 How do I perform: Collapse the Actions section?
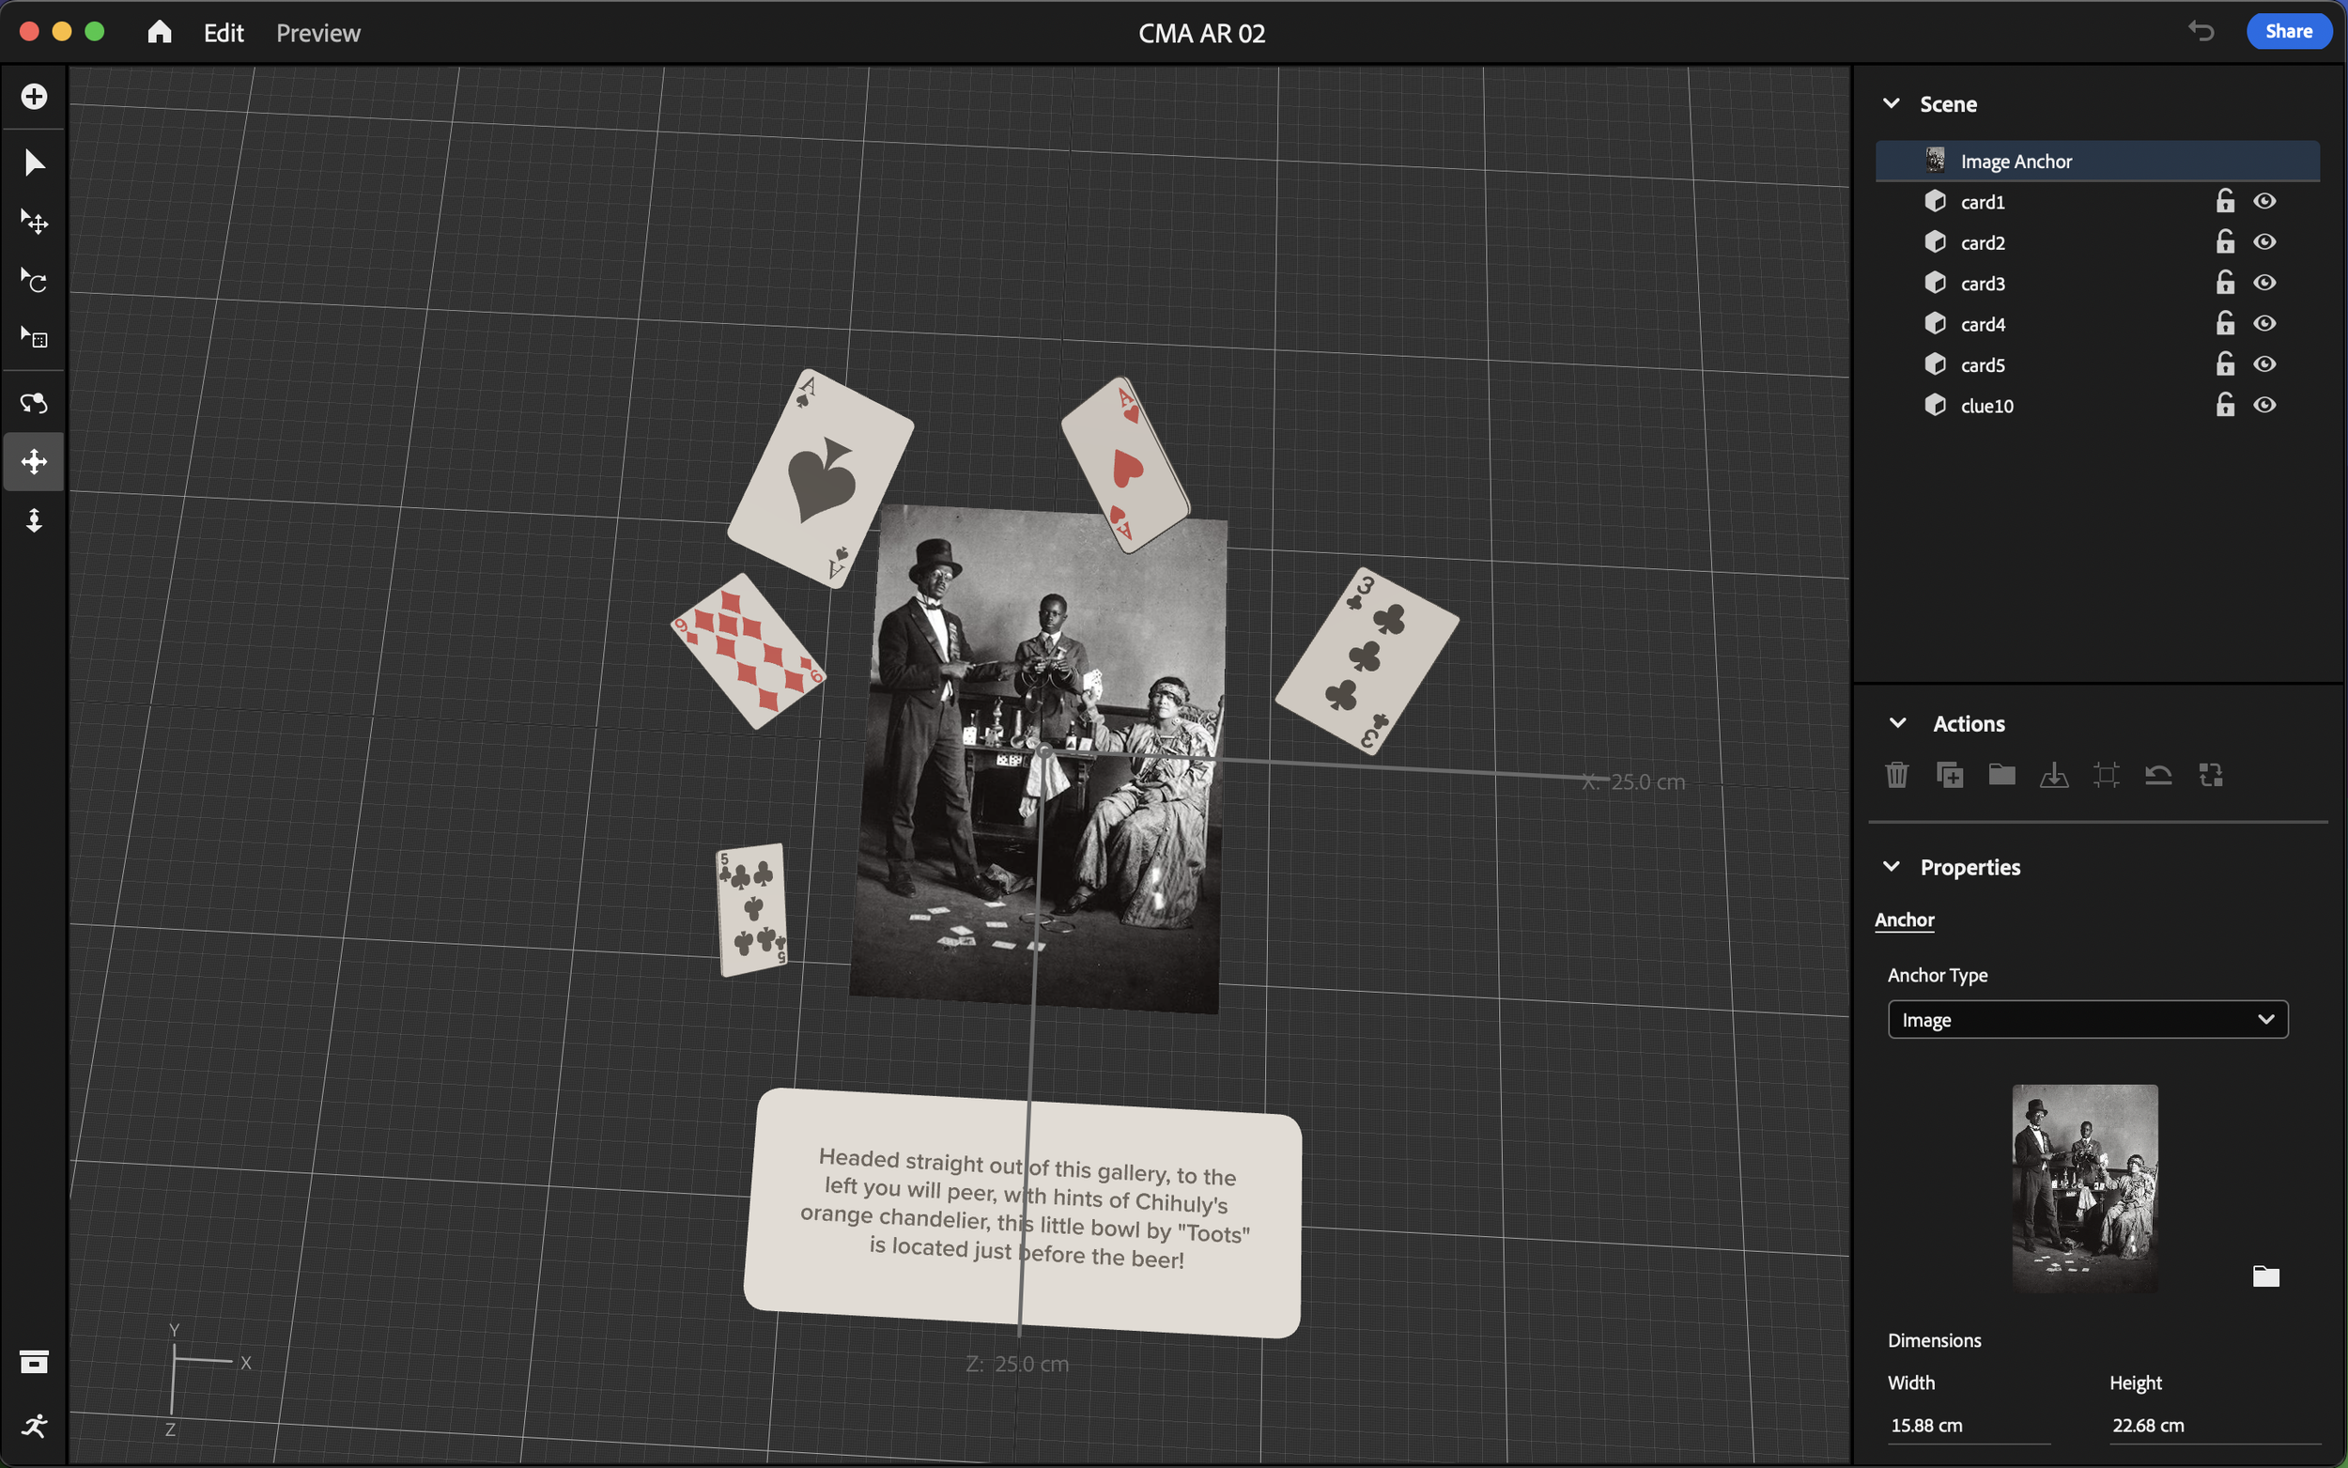pyautogui.click(x=1897, y=722)
